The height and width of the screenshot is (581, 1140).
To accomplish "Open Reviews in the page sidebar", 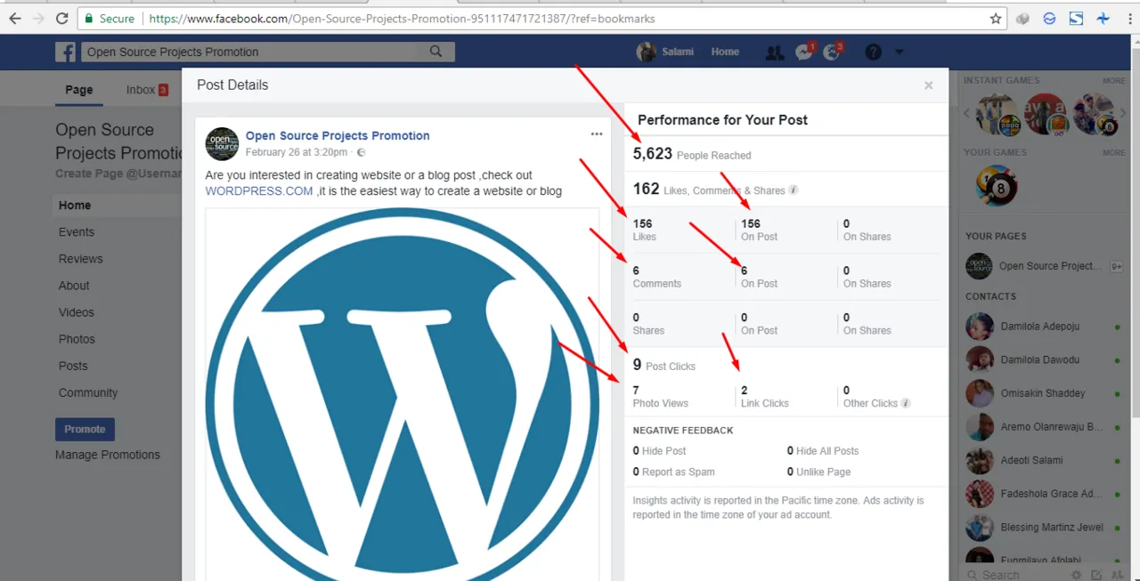I will (80, 259).
